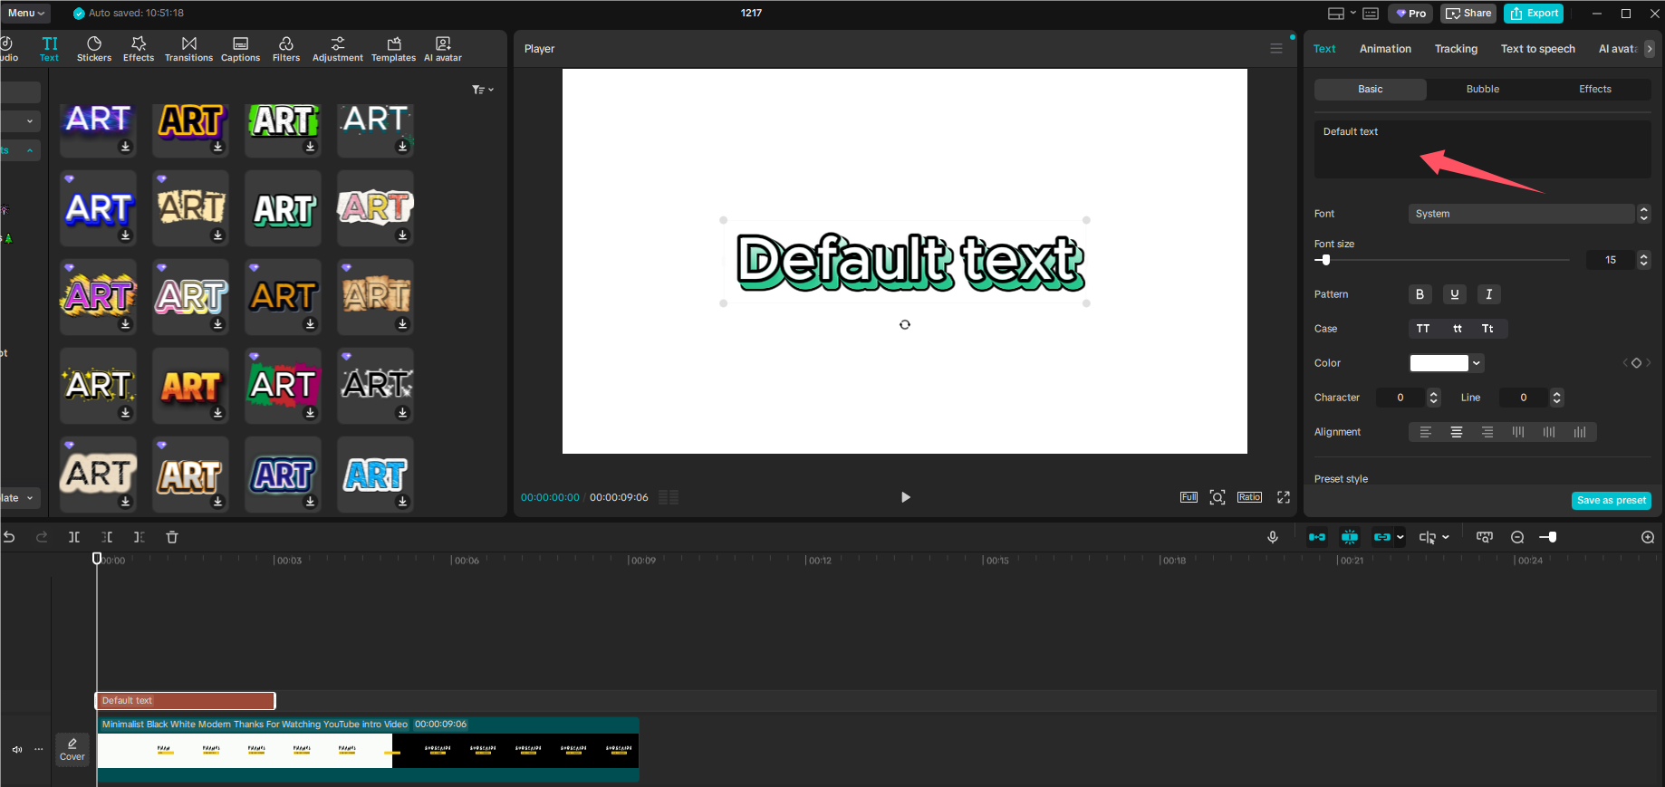The image size is (1665, 787).
Task: Click the Font size slider handle
Action: pos(1325,260)
